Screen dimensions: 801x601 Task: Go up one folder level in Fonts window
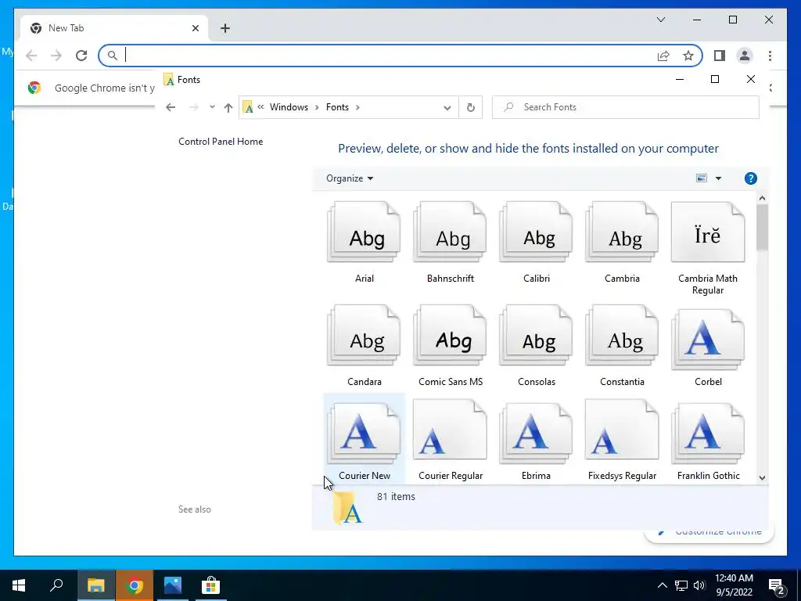click(228, 107)
